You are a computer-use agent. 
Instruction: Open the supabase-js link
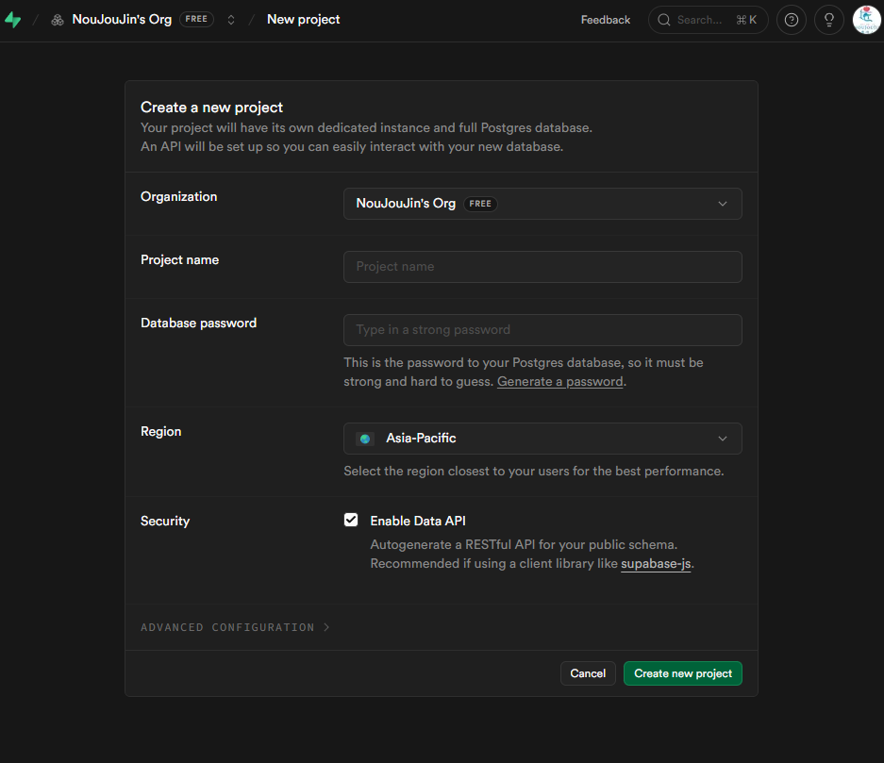(x=656, y=564)
